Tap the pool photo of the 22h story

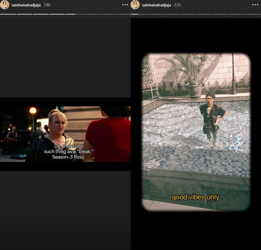(x=196, y=132)
